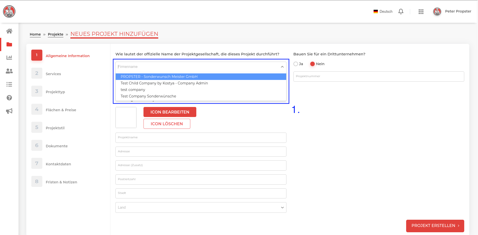Open the apps grid icon
The height and width of the screenshot is (235, 478).
pyautogui.click(x=421, y=12)
